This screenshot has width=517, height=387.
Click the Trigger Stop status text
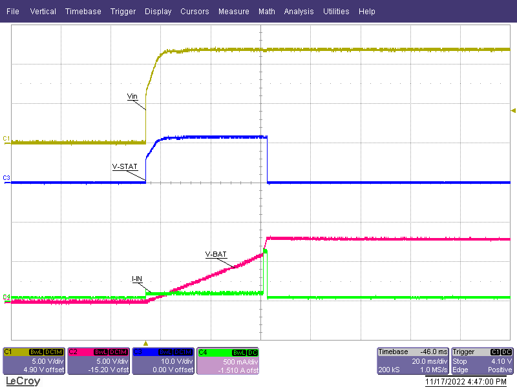pos(461,361)
